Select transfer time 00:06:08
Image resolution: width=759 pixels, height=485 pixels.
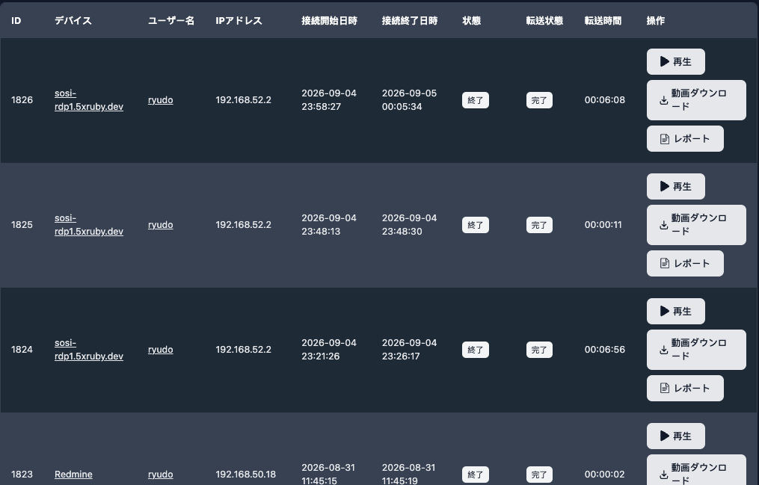(x=605, y=100)
